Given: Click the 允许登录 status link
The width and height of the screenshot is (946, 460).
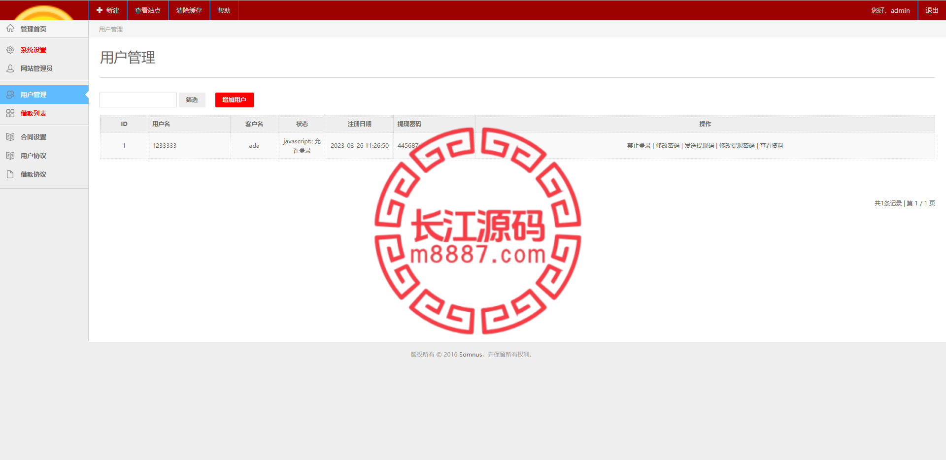Looking at the screenshot, I should pyautogui.click(x=302, y=146).
